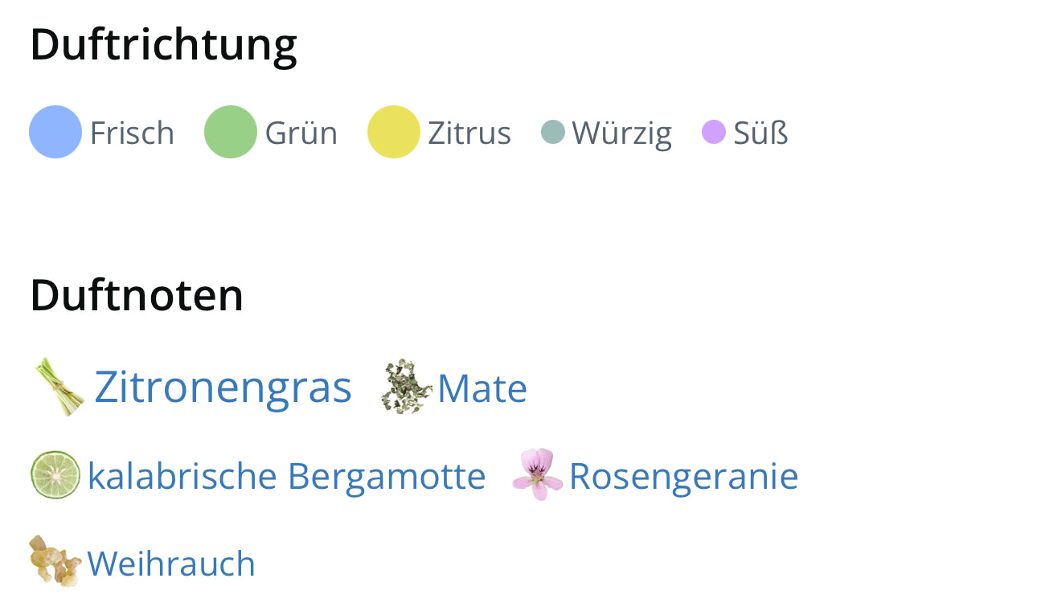The width and height of the screenshot is (1037, 607).
Task: Click the green Grün color circle
Action: pos(231,132)
